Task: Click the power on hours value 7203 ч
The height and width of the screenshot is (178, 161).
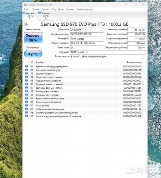Action: point(137,47)
